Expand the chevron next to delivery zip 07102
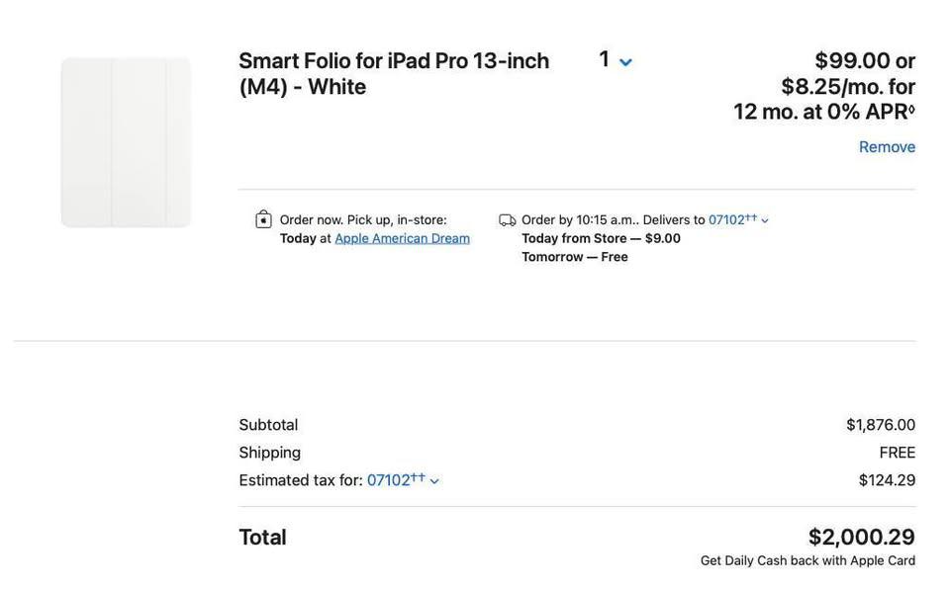 (765, 221)
